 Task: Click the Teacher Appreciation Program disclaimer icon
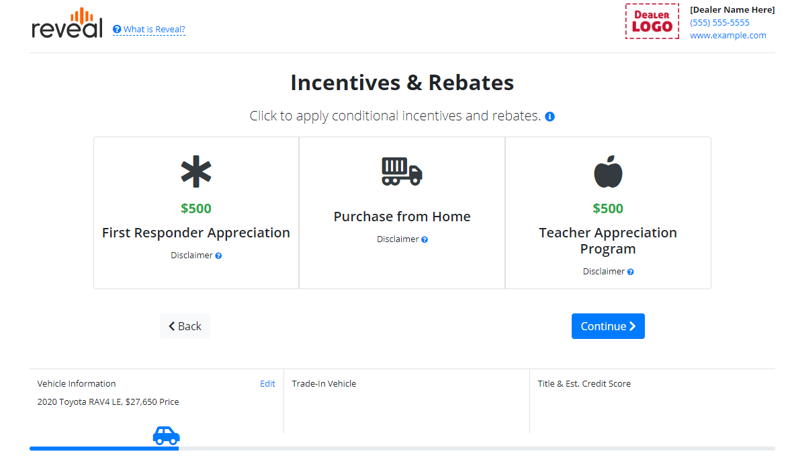[629, 271]
